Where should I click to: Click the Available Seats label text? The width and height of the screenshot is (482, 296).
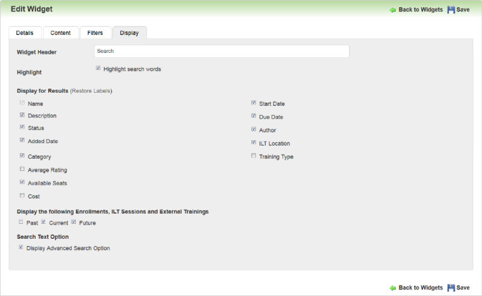tap(48, 183)
